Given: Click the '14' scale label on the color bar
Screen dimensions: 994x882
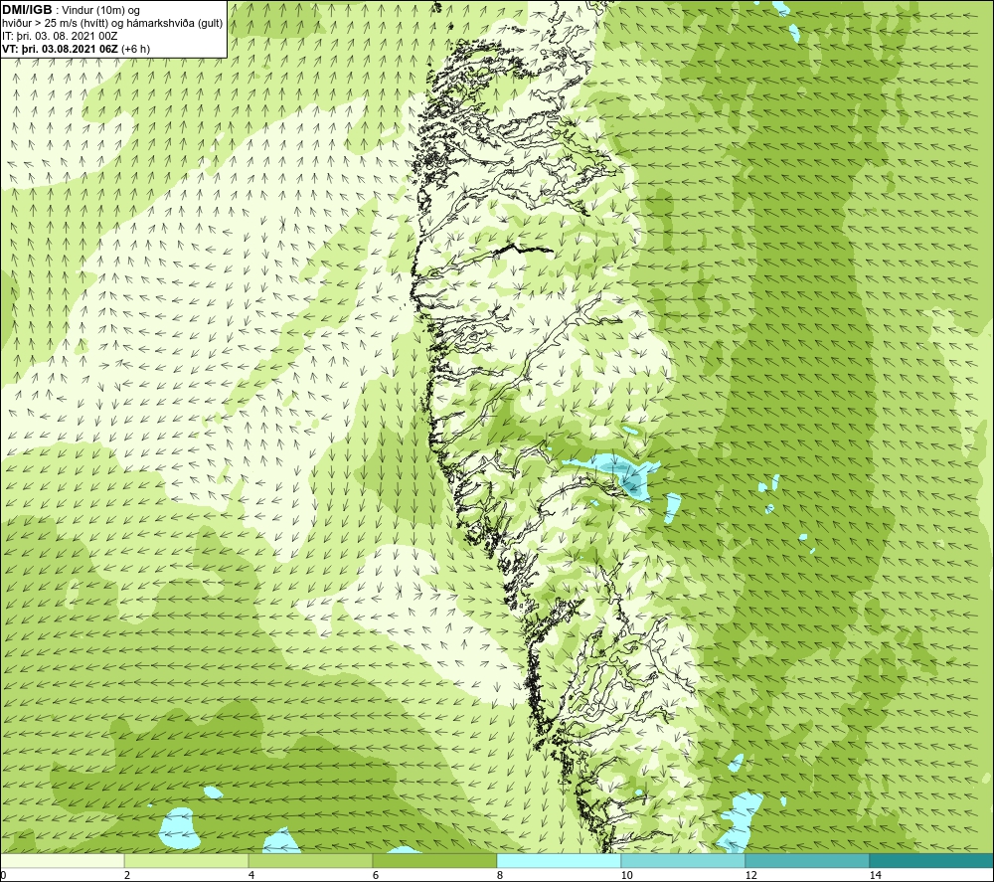Looking at the screenshot, I should (x=876, y=875).
